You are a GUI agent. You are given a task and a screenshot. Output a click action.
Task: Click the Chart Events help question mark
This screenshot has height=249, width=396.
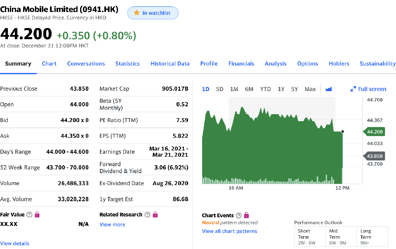coord(238,216)
